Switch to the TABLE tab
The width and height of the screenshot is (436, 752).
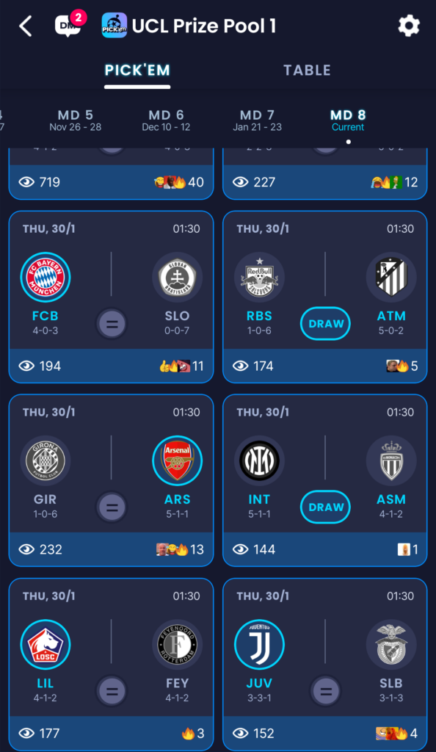point(307,70)
